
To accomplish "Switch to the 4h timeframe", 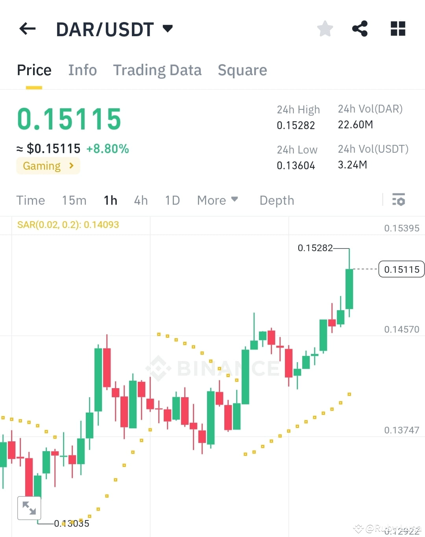I will [x=140, y=200].
